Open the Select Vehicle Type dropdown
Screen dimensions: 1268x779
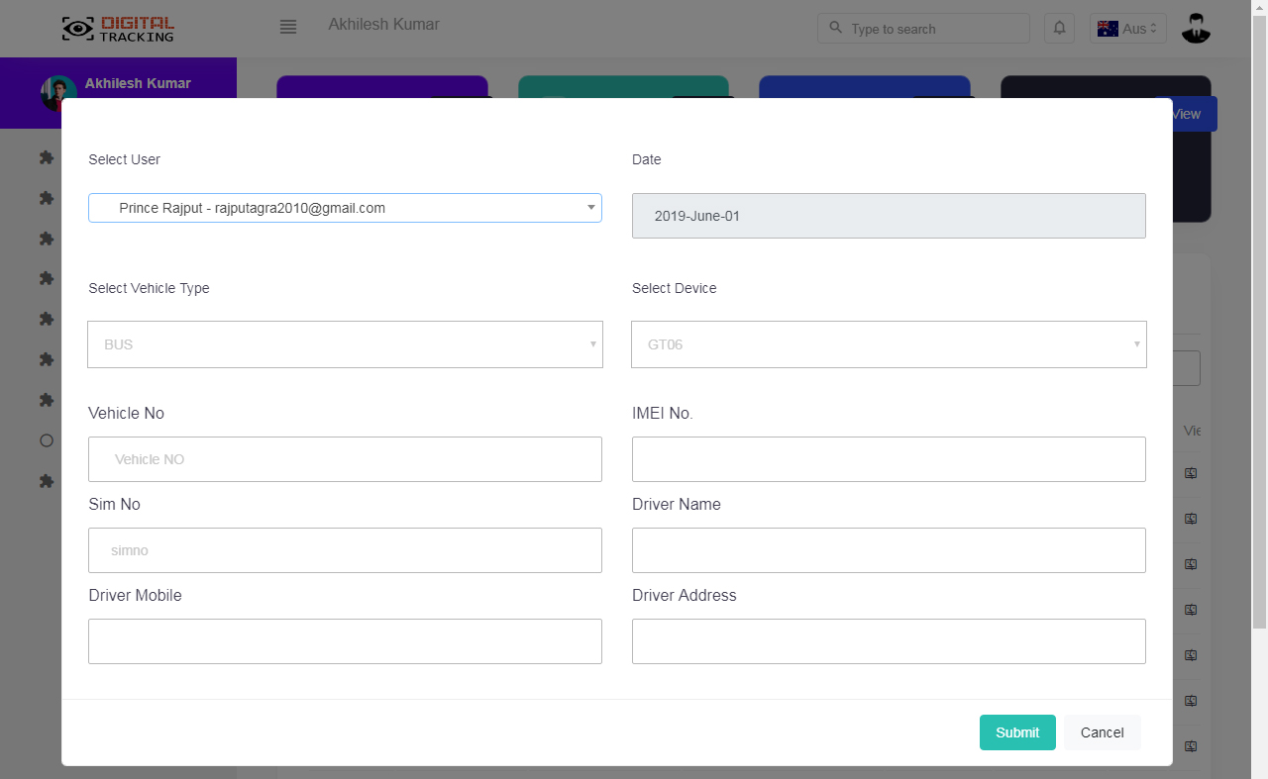click(345, 344)
